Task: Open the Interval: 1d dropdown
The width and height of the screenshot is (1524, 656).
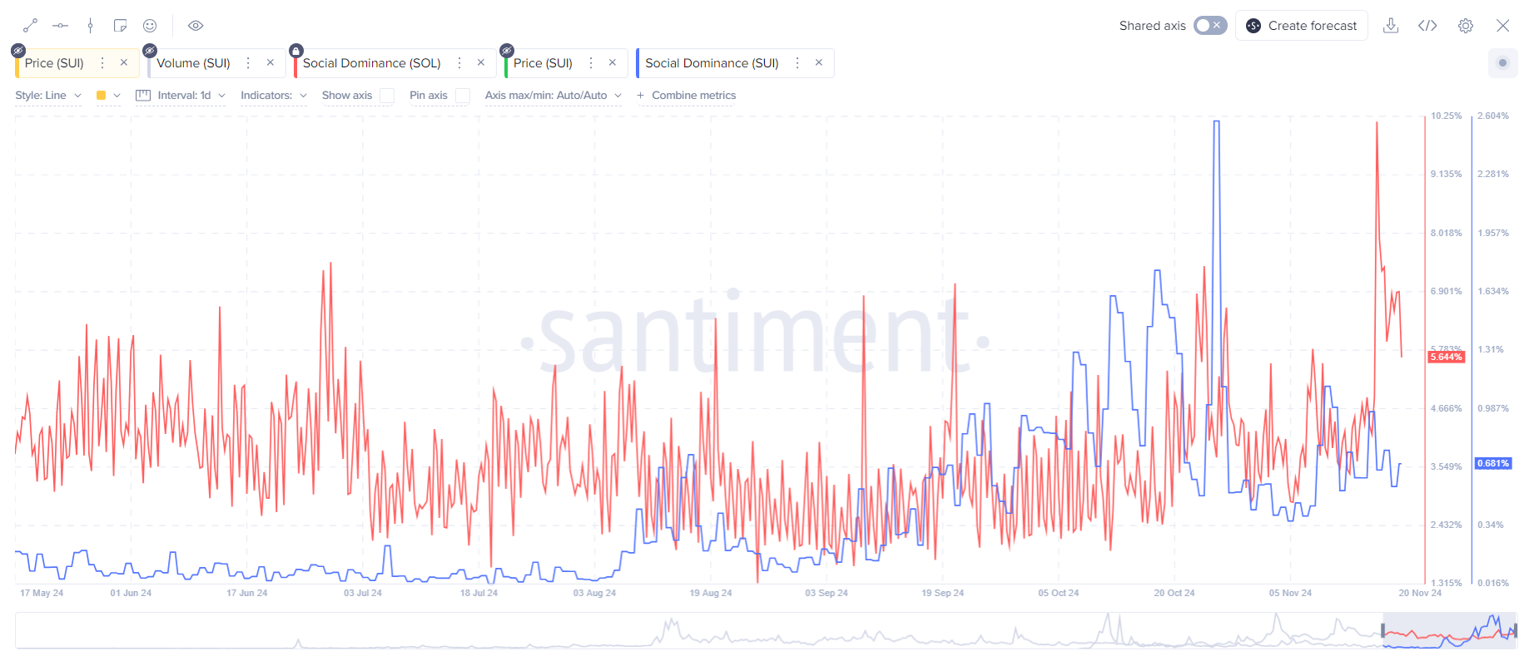Action: [191, 96]
